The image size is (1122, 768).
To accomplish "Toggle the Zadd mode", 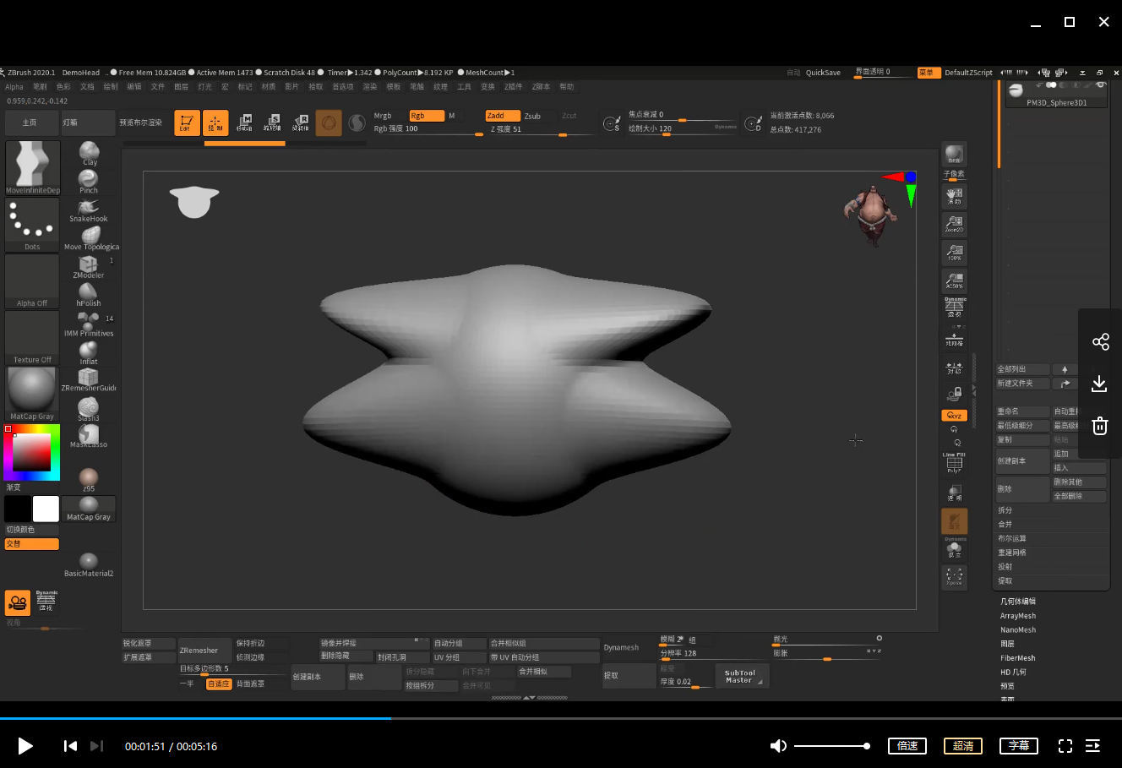I will click(502, 116).
